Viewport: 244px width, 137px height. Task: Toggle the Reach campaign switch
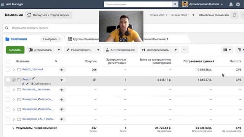63,80
